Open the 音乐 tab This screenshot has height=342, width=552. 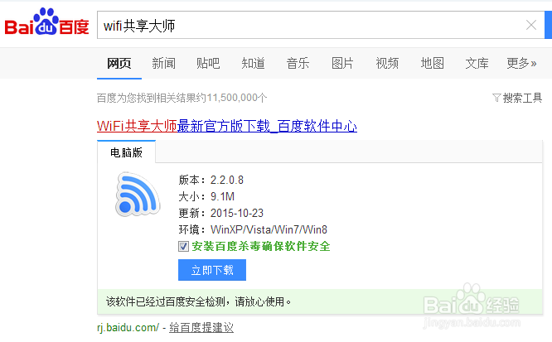(298, 63)
